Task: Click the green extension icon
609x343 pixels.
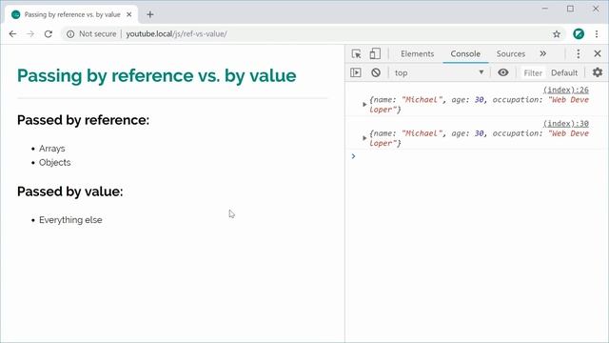Action: (579, 34)
